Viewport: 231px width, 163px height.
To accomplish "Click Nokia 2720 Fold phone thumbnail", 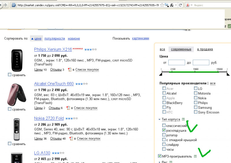I will tap(16, 129).
